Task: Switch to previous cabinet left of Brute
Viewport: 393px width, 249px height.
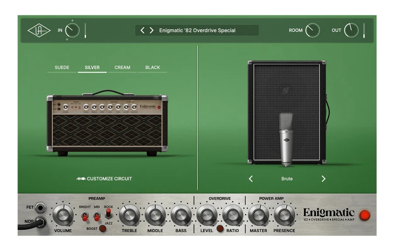Action: tap(251, 179)
